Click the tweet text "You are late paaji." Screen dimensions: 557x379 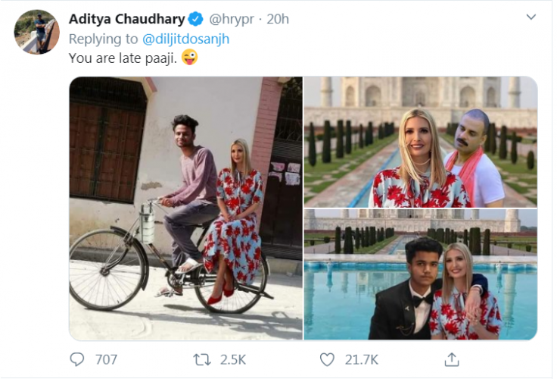(123, 57)
